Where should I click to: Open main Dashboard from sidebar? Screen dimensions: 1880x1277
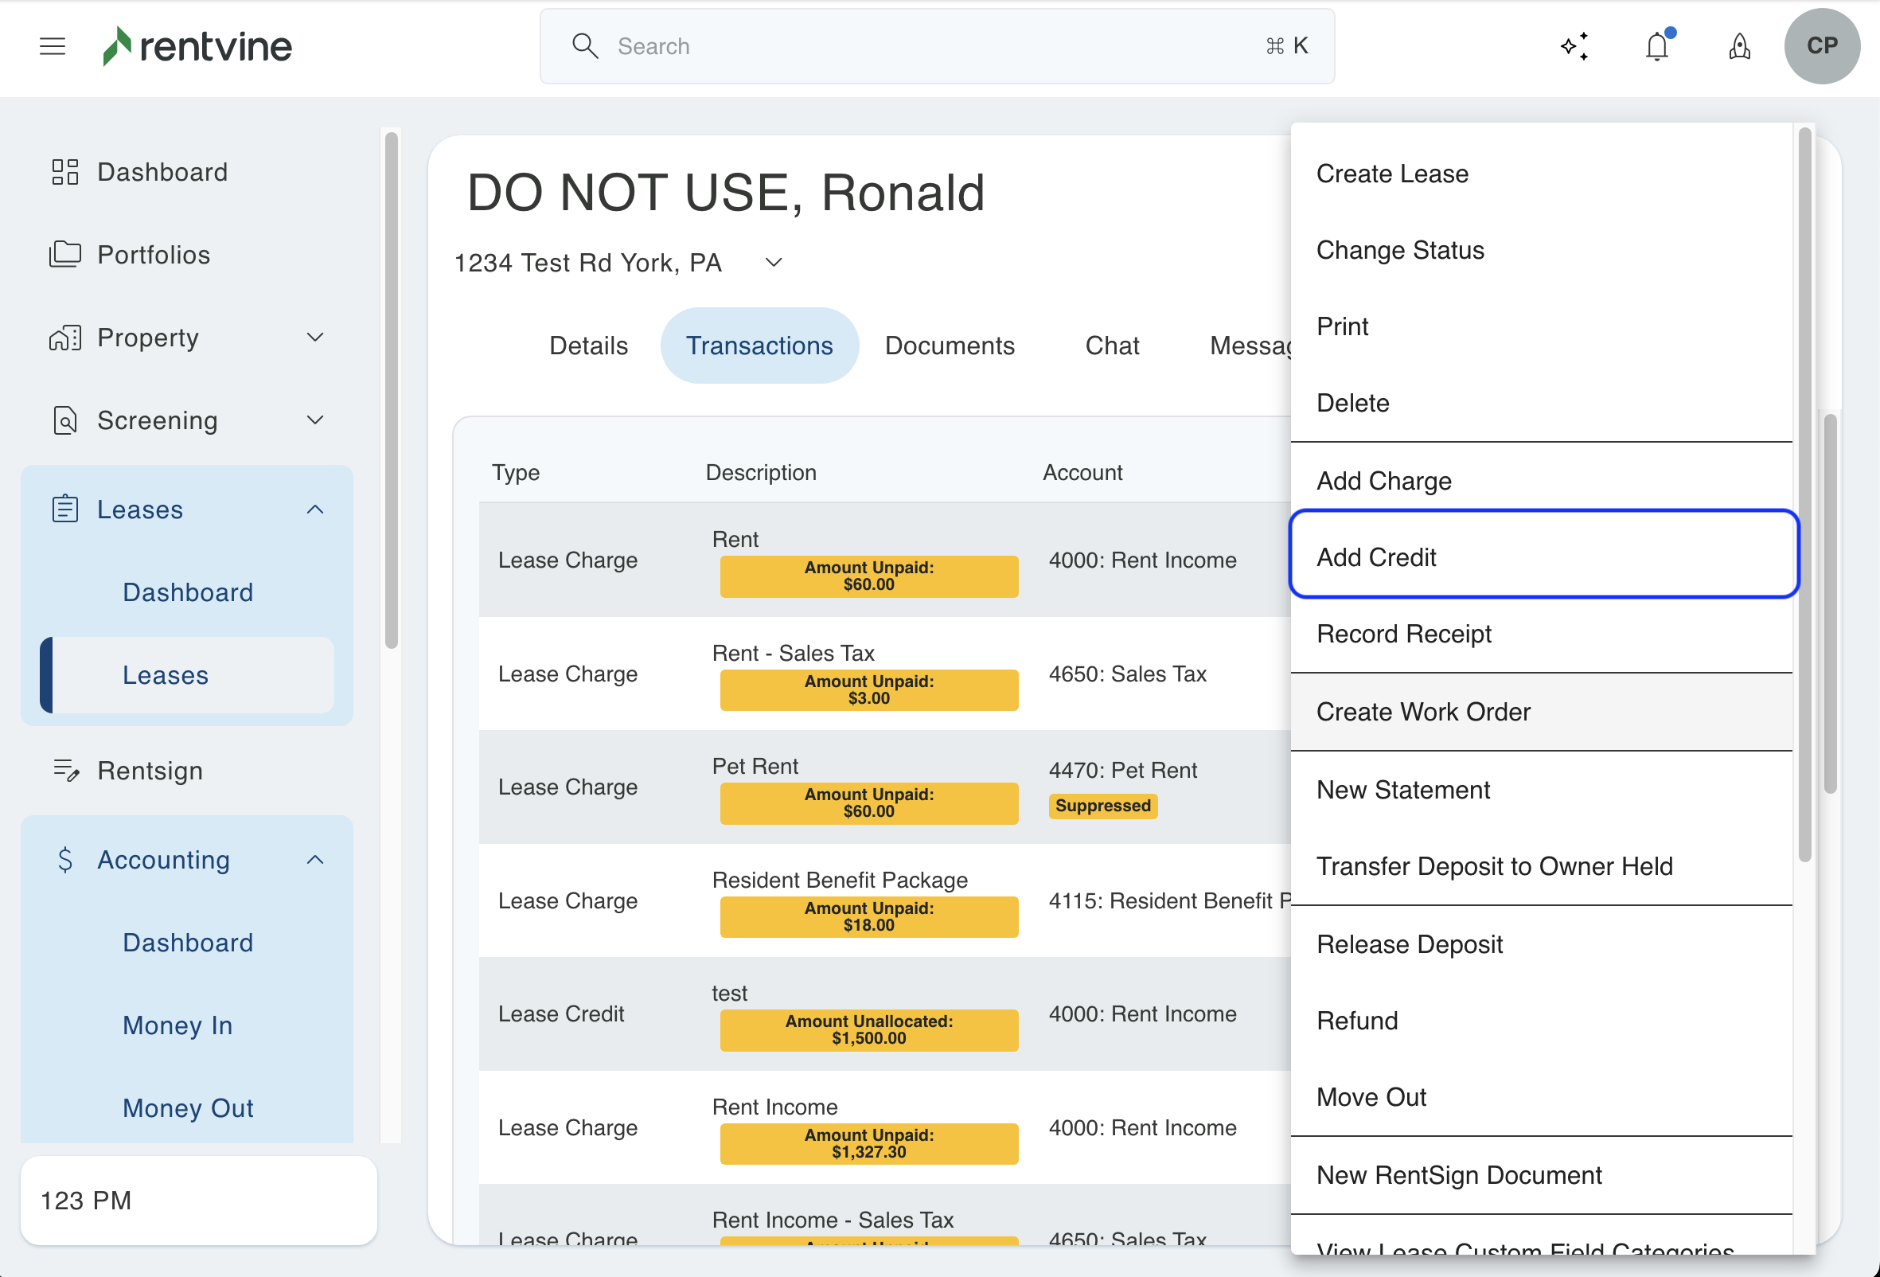tap(162, 173)
